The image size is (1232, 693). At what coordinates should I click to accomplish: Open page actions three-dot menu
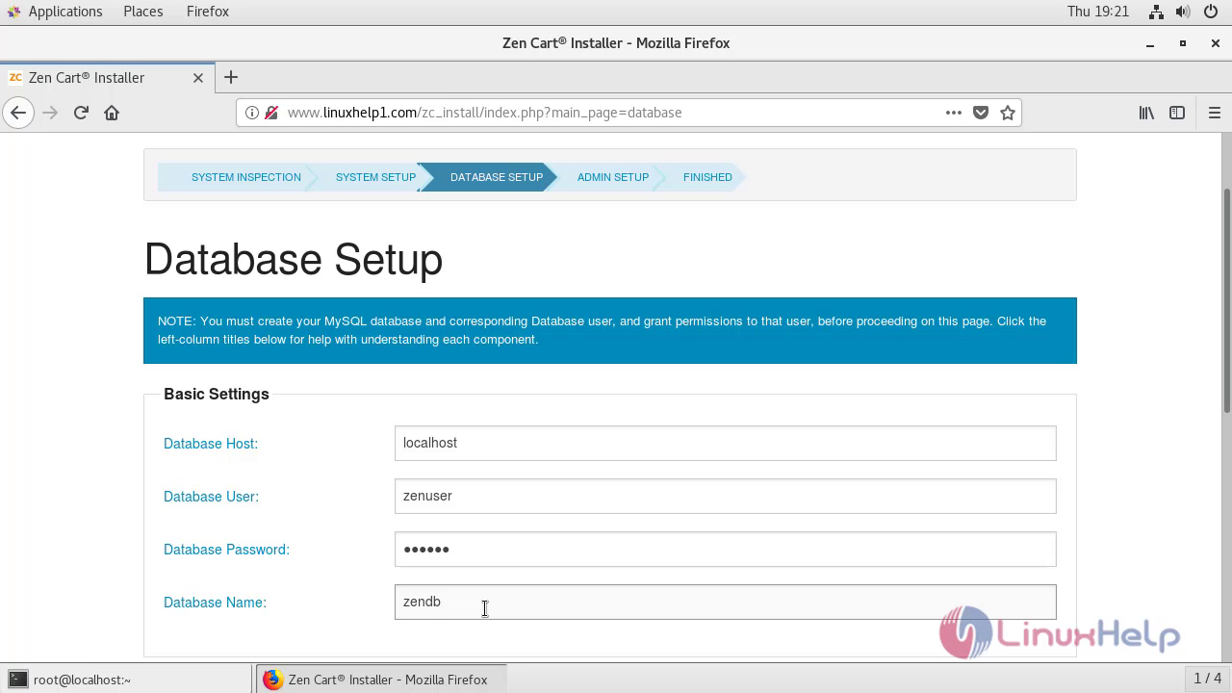click(x=954, y=113)
